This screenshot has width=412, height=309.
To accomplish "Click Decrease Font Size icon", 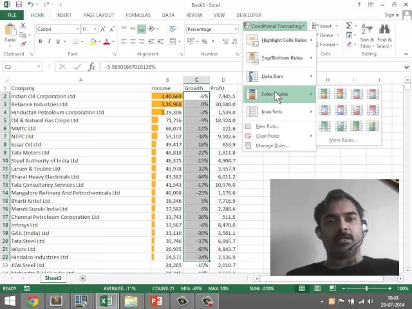I will [x=111, y=29].
